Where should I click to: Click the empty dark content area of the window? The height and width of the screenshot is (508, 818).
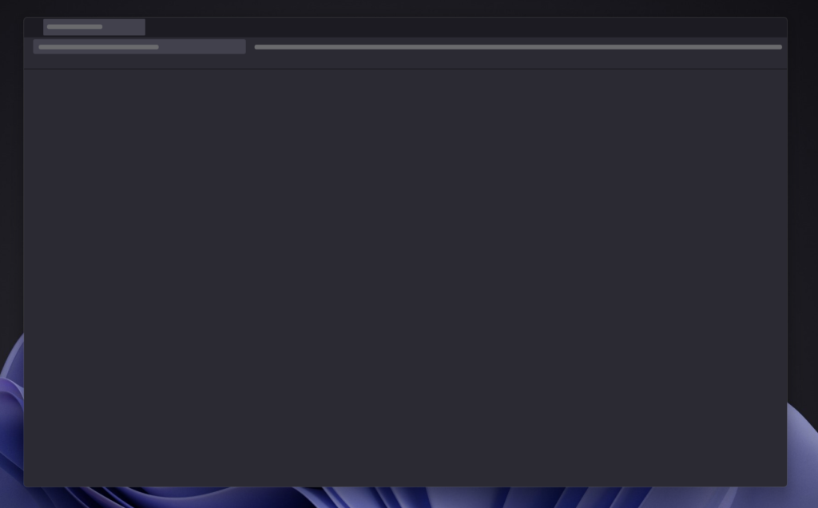(x=405, y=277)
